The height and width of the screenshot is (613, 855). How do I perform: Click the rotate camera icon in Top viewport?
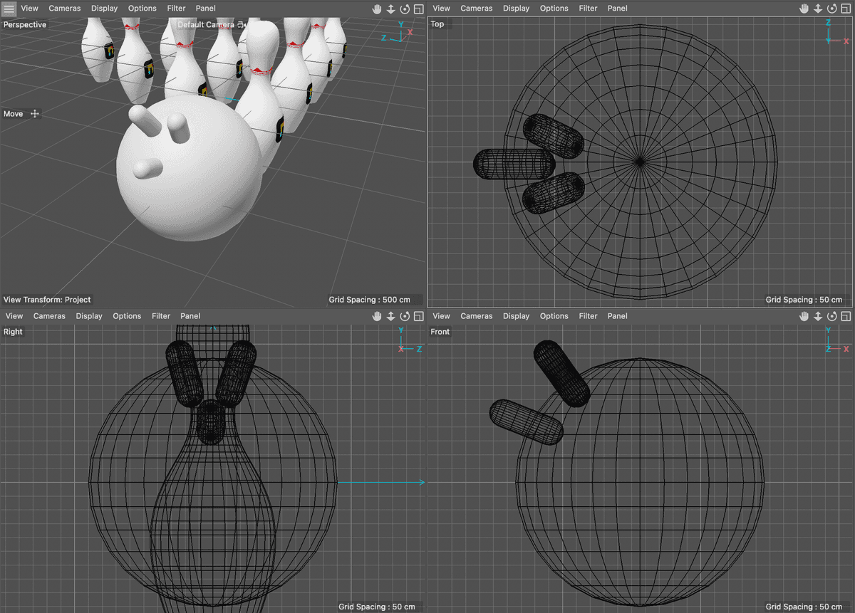pos(832,9)
